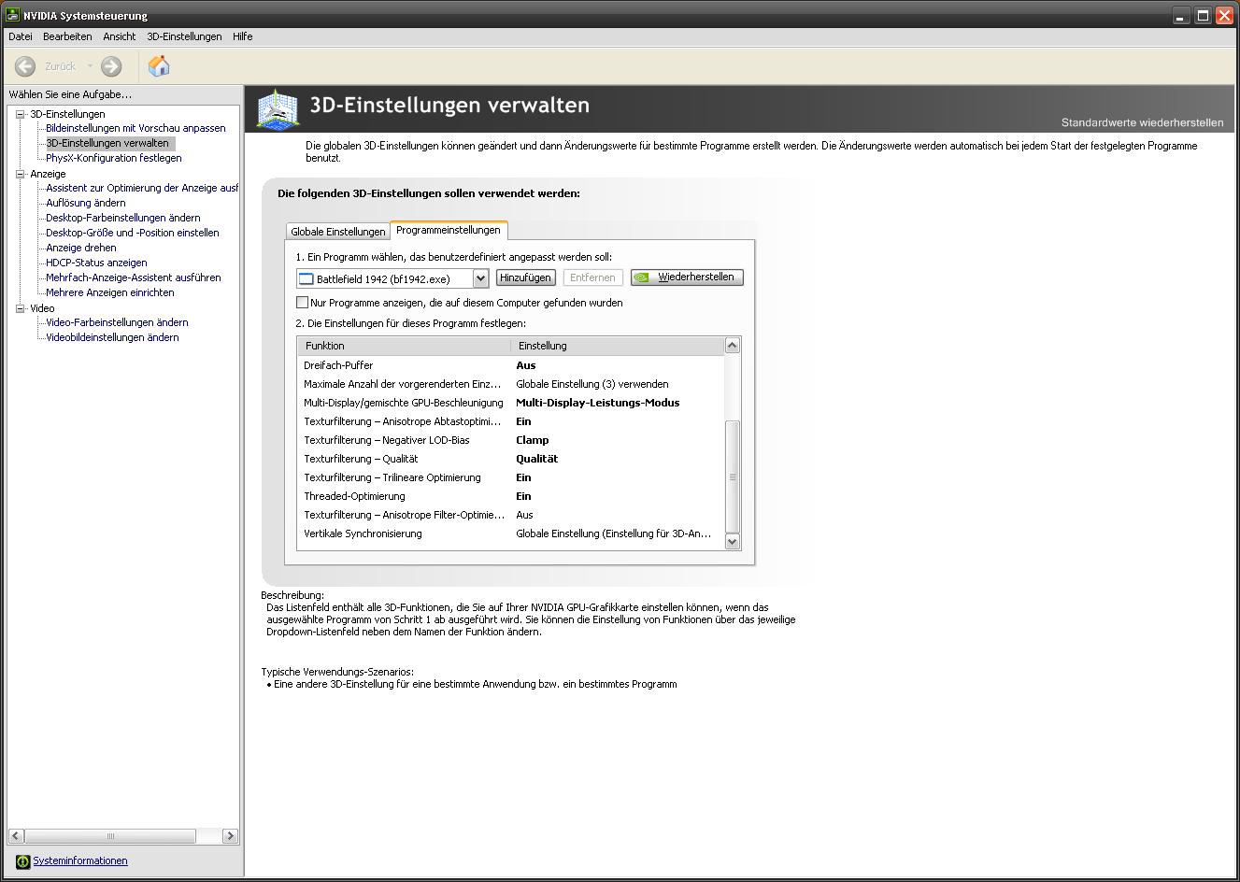
Task: Click the settings list vertical scrollbar thumb
Action: point(733,477)
